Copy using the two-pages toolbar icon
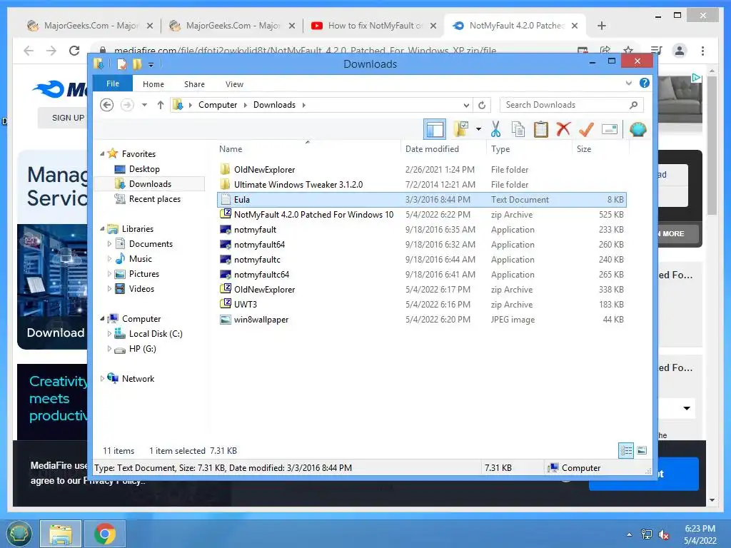This screenshot has height=548, width=731. pos(518,129)
